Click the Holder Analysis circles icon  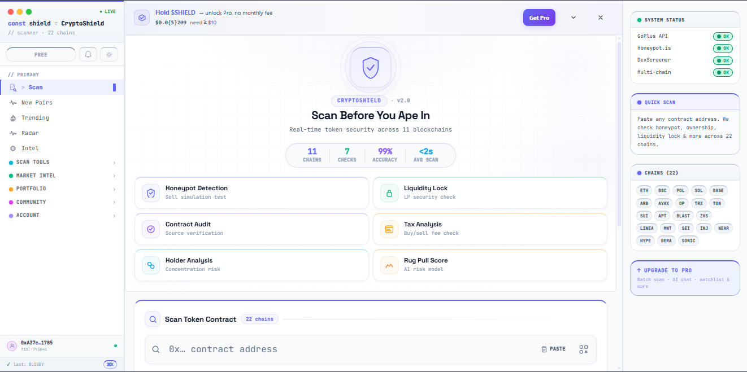pos(151,265)
